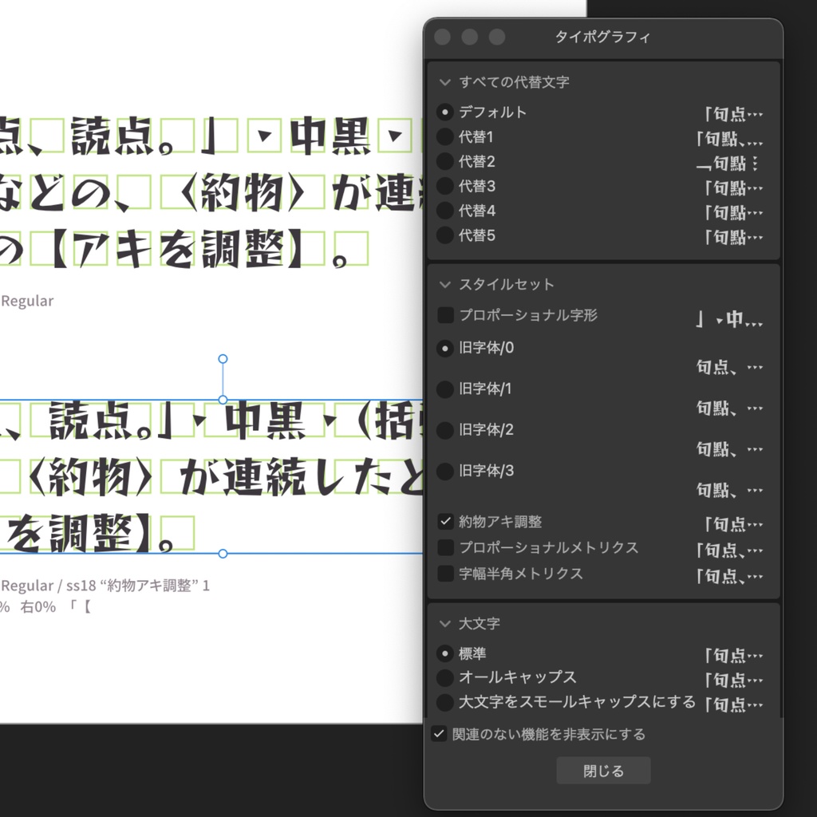Select the 代替5 alternate glyph set
817x817 pixels.
coord(446,236)
